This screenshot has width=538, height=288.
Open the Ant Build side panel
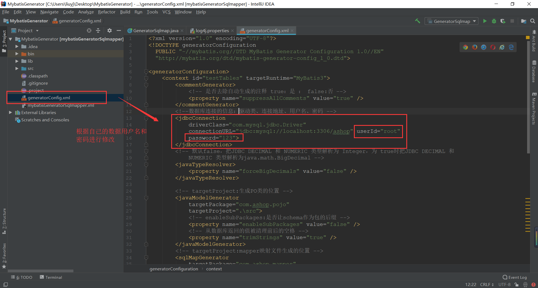(x=534, y=41)
